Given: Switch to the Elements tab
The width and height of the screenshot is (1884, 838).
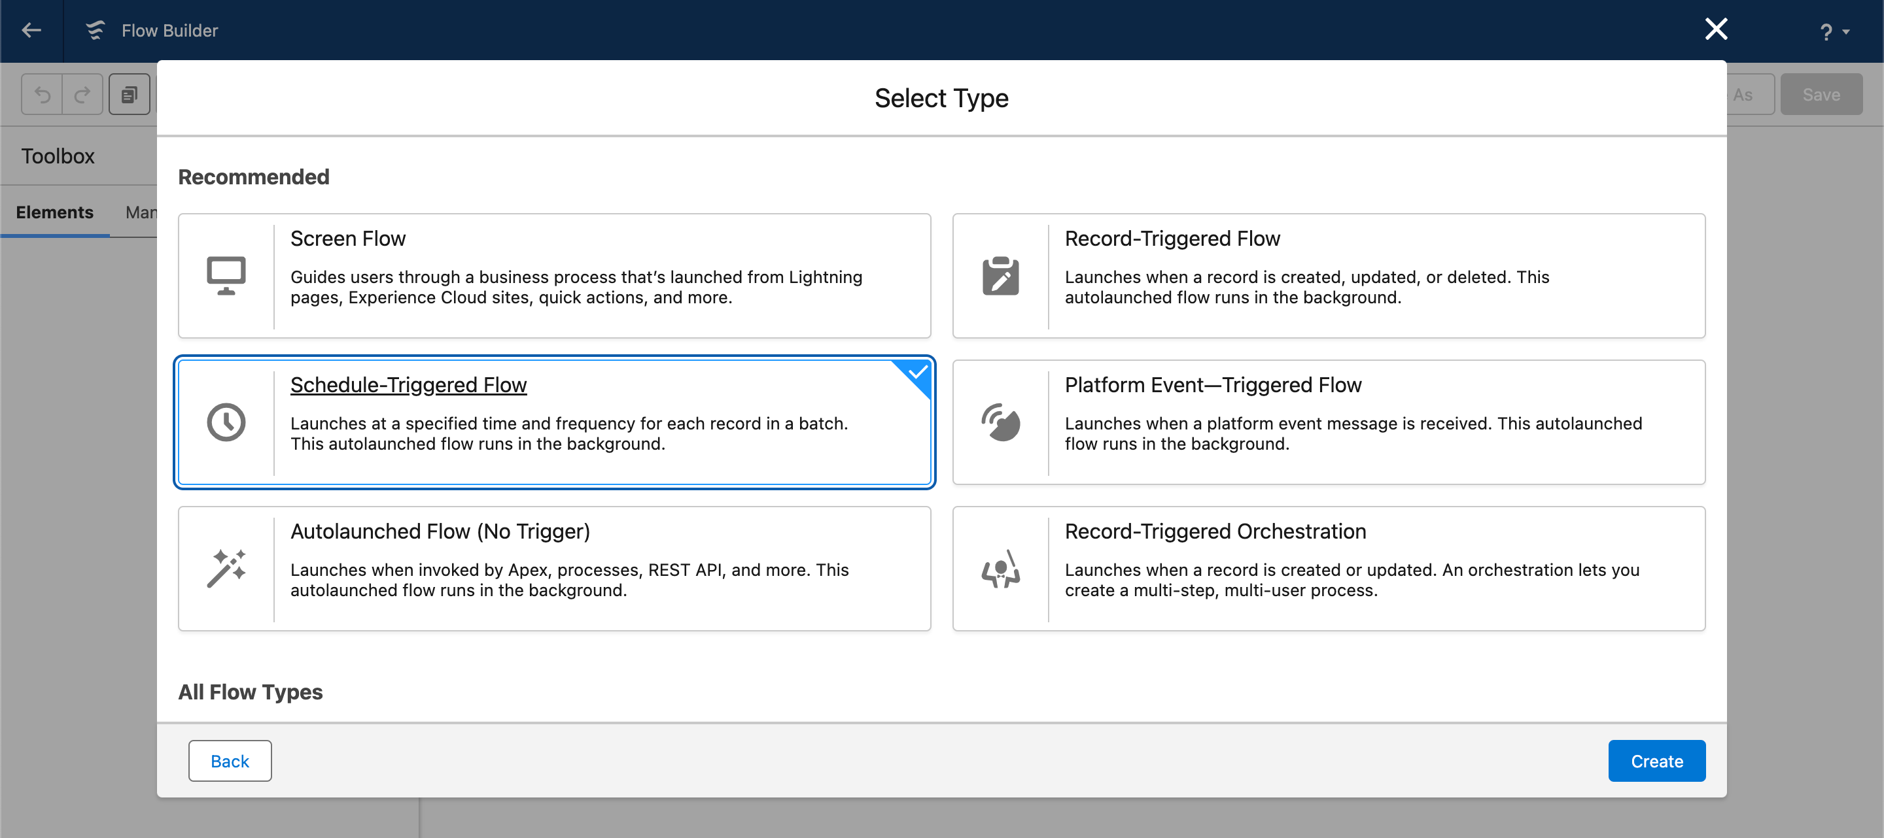Looking at the screenshot, I should click(55, 212).
